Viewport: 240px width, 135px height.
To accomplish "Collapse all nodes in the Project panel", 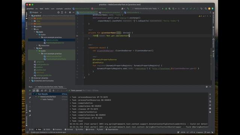I will [66, 12].
